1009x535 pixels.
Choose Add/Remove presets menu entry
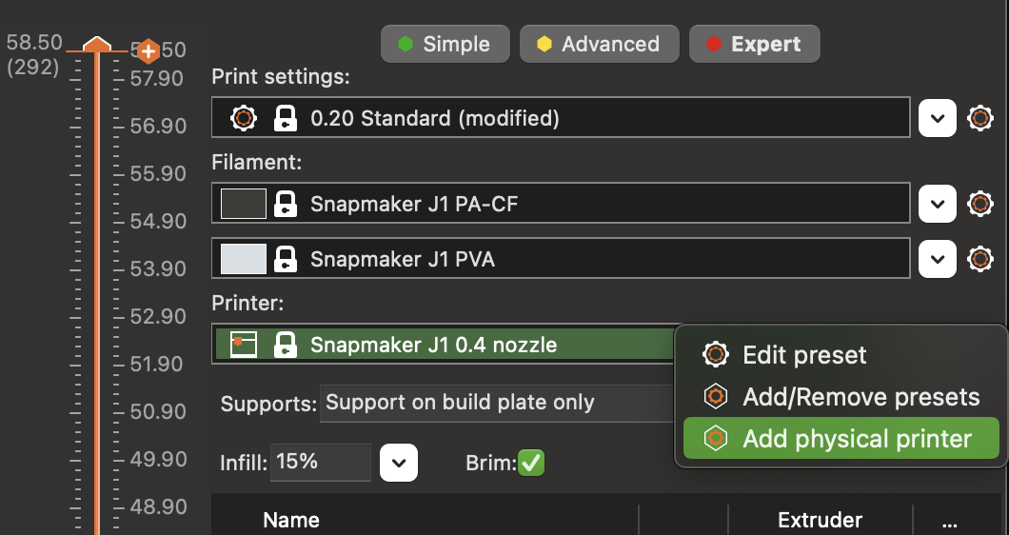pyautogui.click(x=841, y=397)
